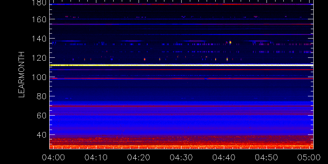Click the 100 frequency label

pos(39,77)
